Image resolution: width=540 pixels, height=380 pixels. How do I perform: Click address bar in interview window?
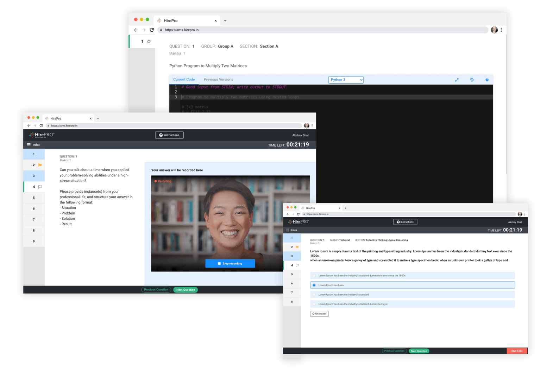coord(174,125)
